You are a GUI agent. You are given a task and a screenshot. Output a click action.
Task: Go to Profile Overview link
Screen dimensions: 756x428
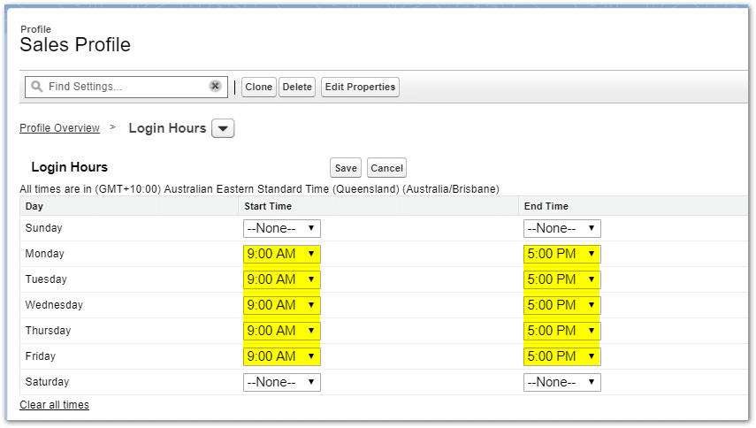tap(60, 128)
